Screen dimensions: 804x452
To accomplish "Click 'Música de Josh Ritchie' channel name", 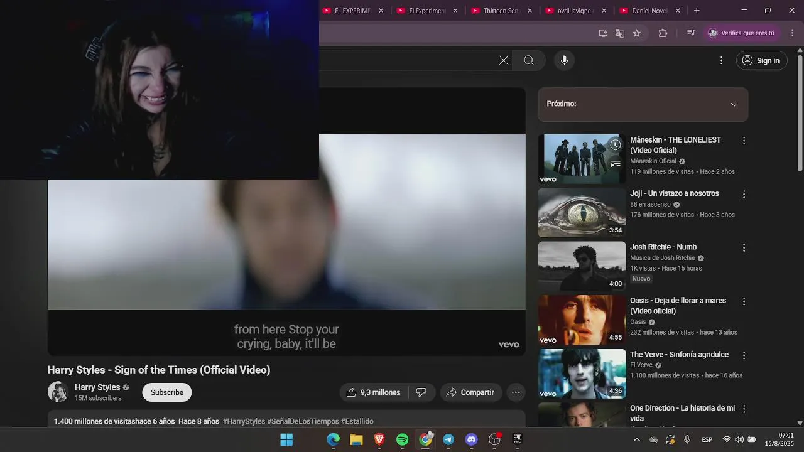I will point(663,258).
